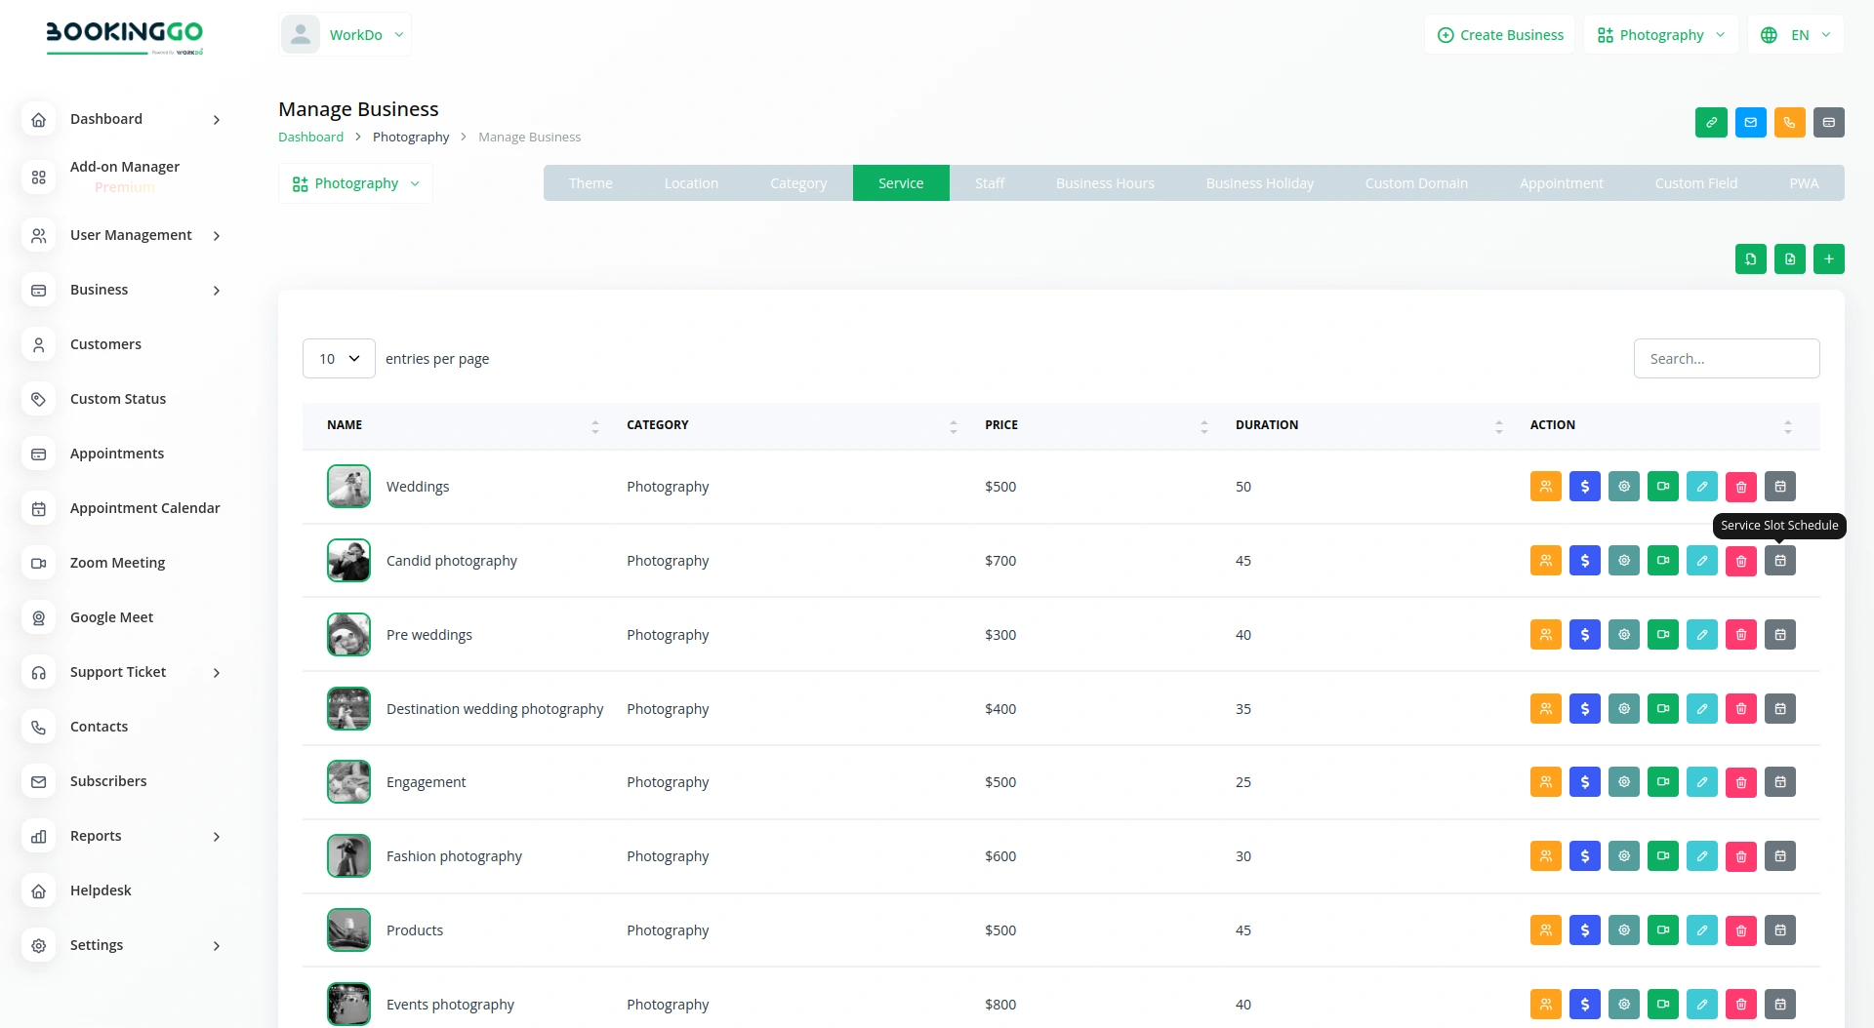Open the Custom Domain tab
The image size is (1874, 1028).
click(1416, 182)
